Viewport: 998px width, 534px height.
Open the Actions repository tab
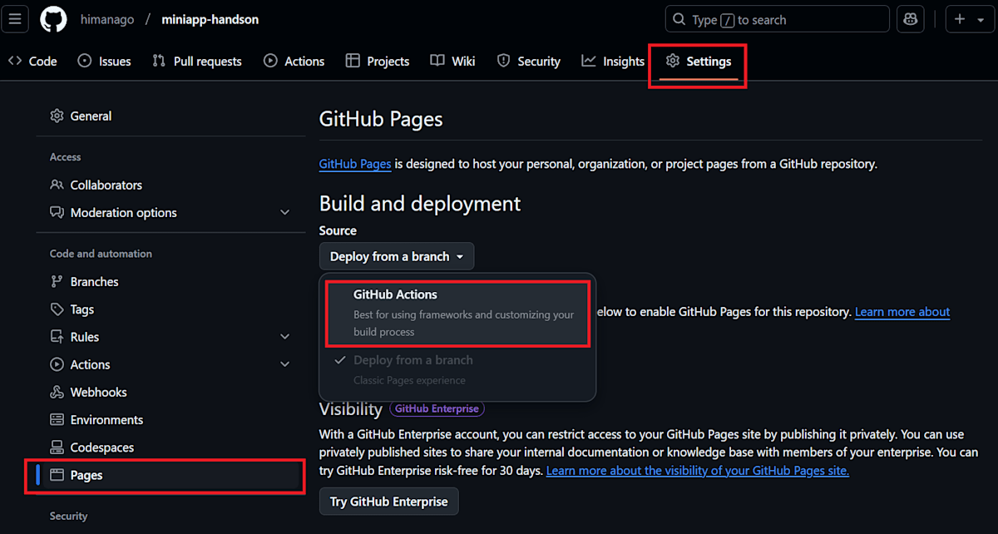(x=294, y=61)
